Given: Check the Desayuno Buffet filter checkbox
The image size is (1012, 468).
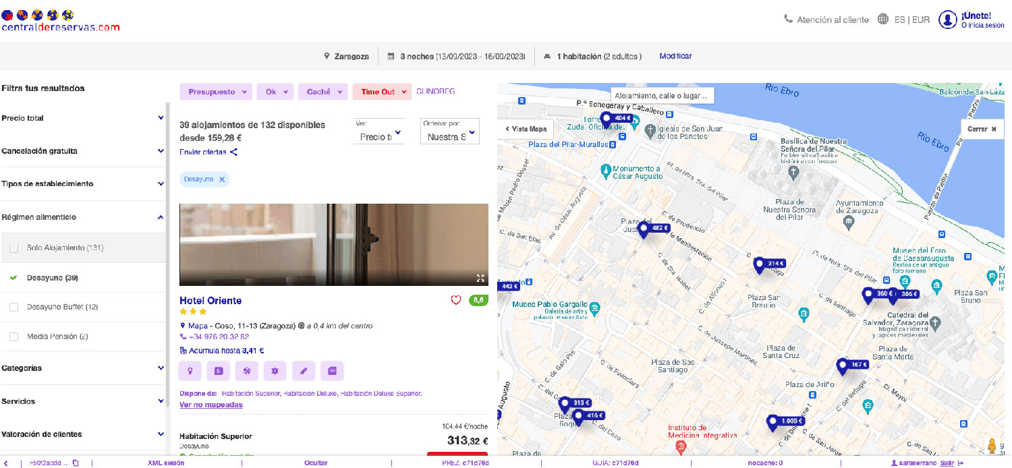Looking at the screenshot, I should tap(13, 307).
